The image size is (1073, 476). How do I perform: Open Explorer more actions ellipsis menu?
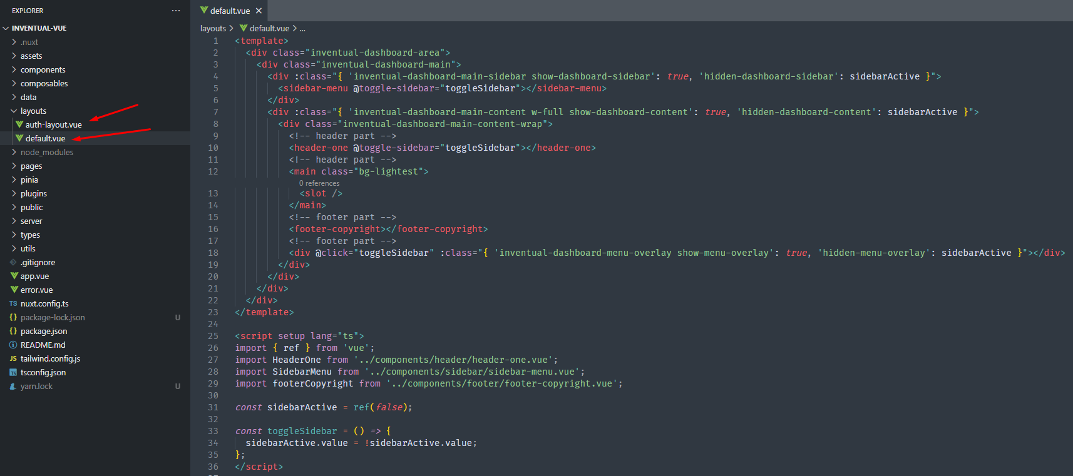[176, 11]
